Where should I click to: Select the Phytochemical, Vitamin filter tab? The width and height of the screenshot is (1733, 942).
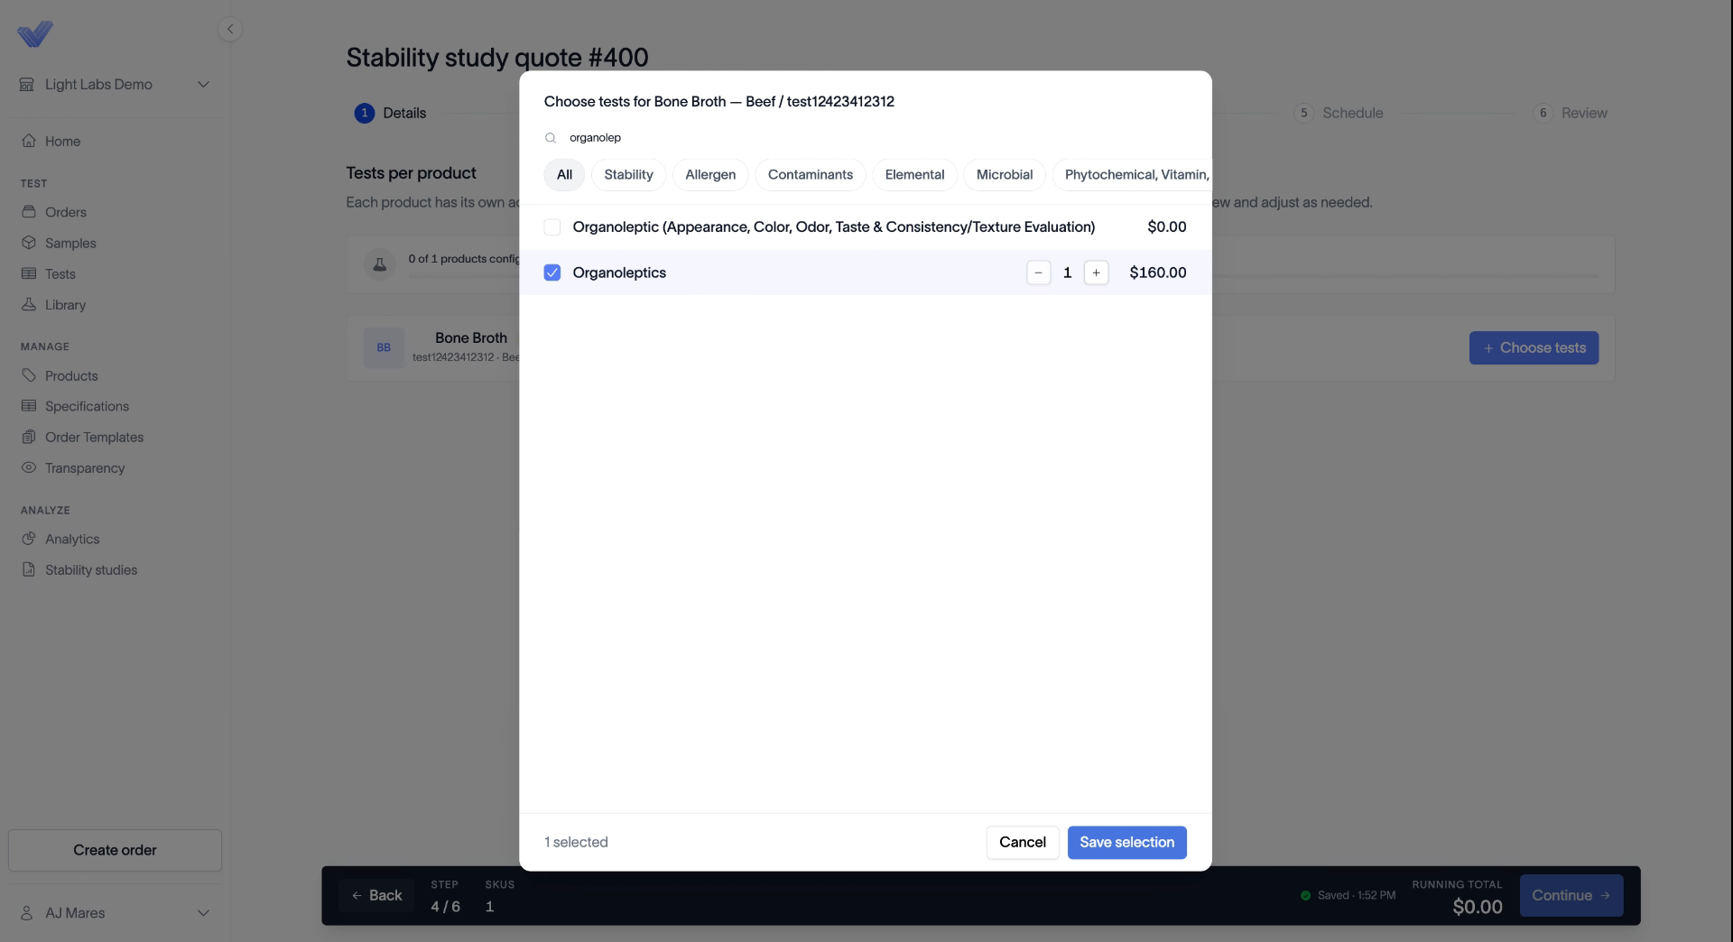(x=1133, y=175)
